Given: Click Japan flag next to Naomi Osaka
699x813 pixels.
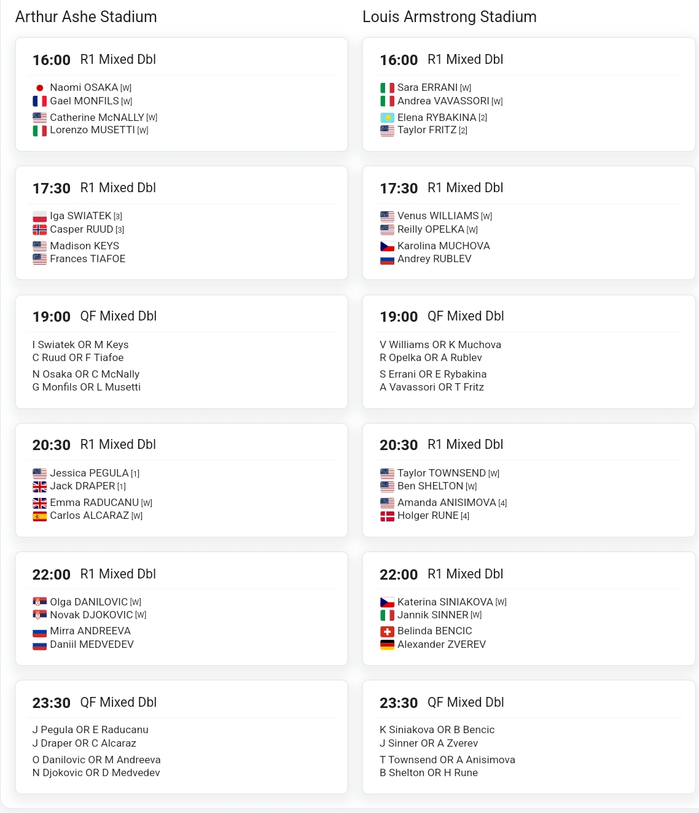Looking at the screenshot, I should pyautogui.click(x=40, y=88).
